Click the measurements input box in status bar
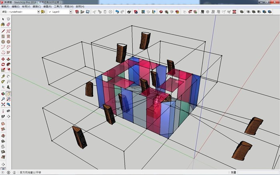Image resolution: width=280 pixels, height=175 pixels. pos(258,173)
